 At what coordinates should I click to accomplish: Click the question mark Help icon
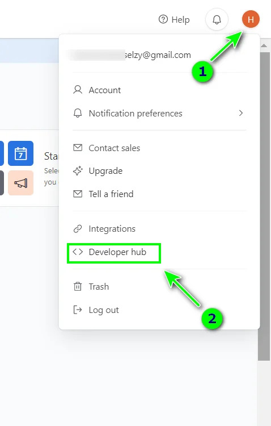click(x=163, y=19)
